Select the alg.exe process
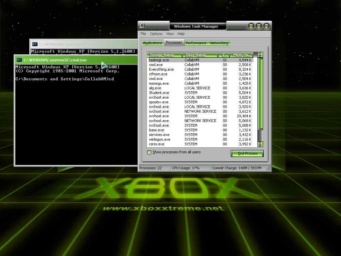The height and width of the screenshot is (256, 341). click(x=200, y=88)
